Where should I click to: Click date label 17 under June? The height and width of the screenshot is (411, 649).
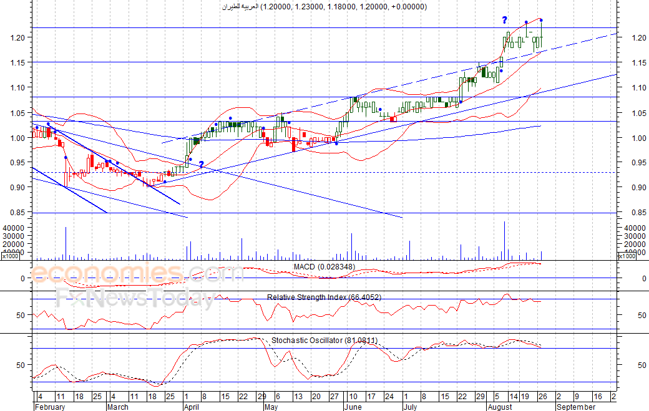coord(371,397)
